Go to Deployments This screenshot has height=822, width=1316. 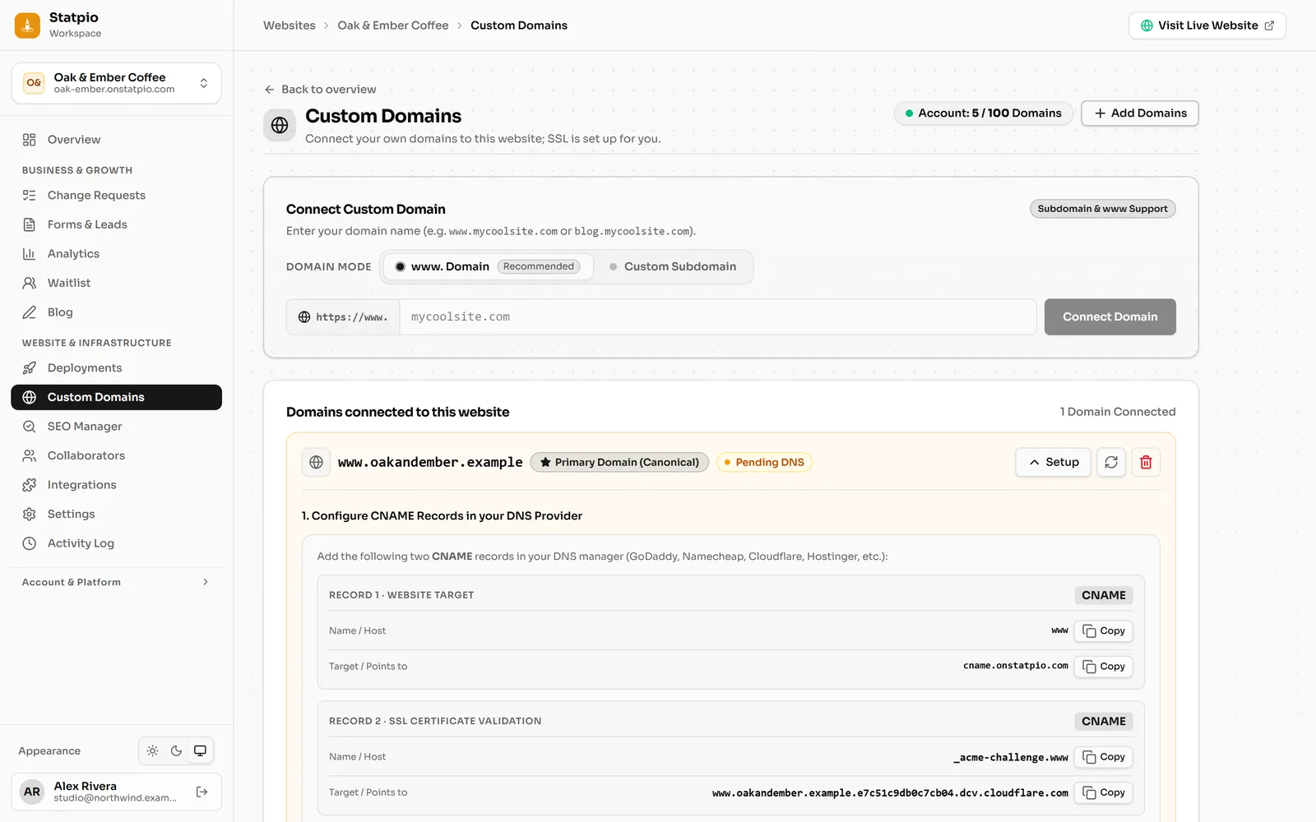pos(116,367)
